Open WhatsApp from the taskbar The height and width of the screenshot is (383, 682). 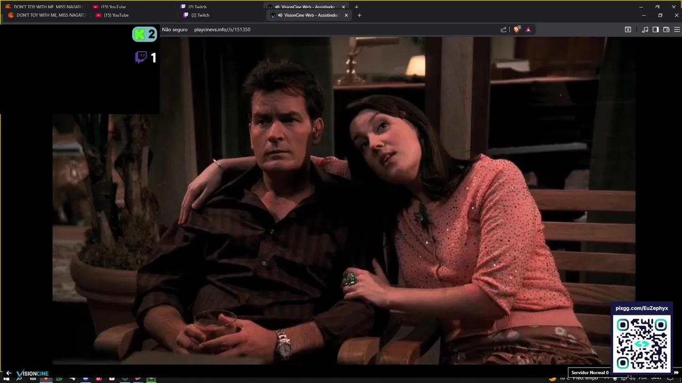59,379
